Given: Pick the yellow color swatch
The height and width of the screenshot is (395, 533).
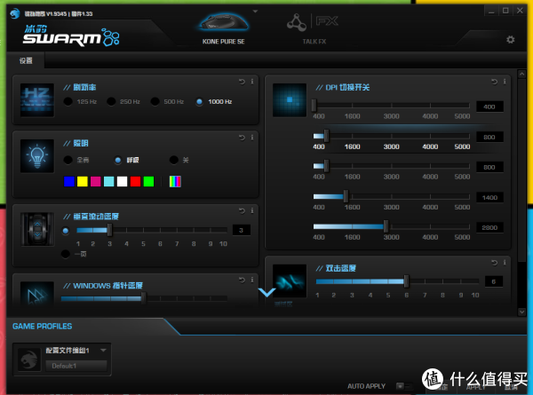Looking at the screenshot, I should pos(83,181).
